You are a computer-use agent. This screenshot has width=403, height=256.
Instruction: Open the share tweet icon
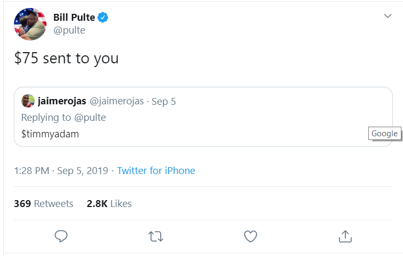click(345, 236)
